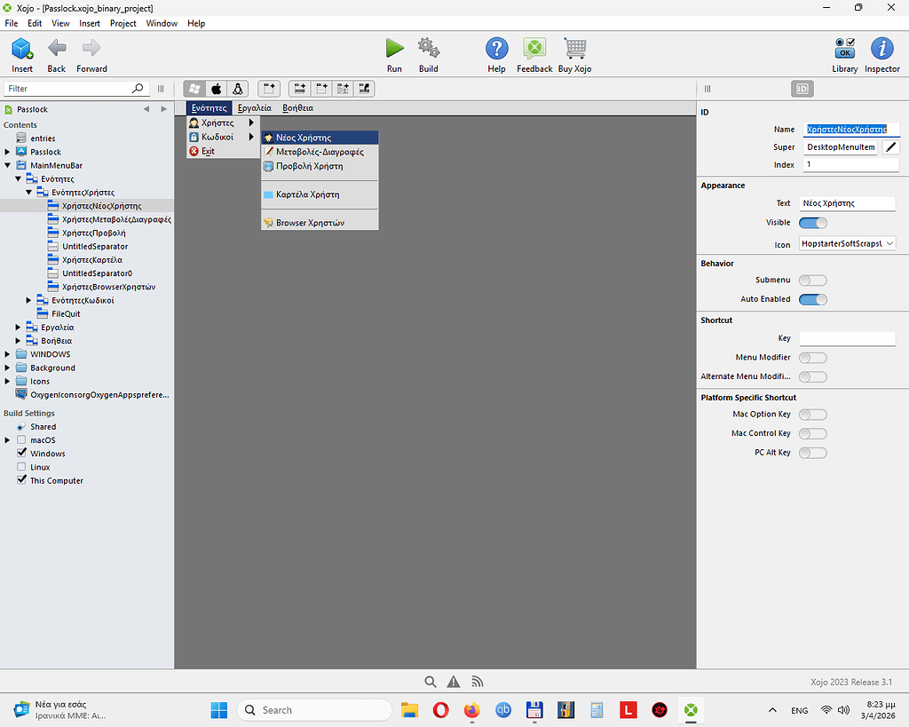
Task: Open the Window menu
Action: coord(162,23)
